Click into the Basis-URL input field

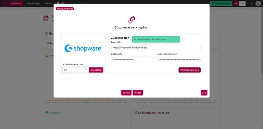(x=156, y=48)
